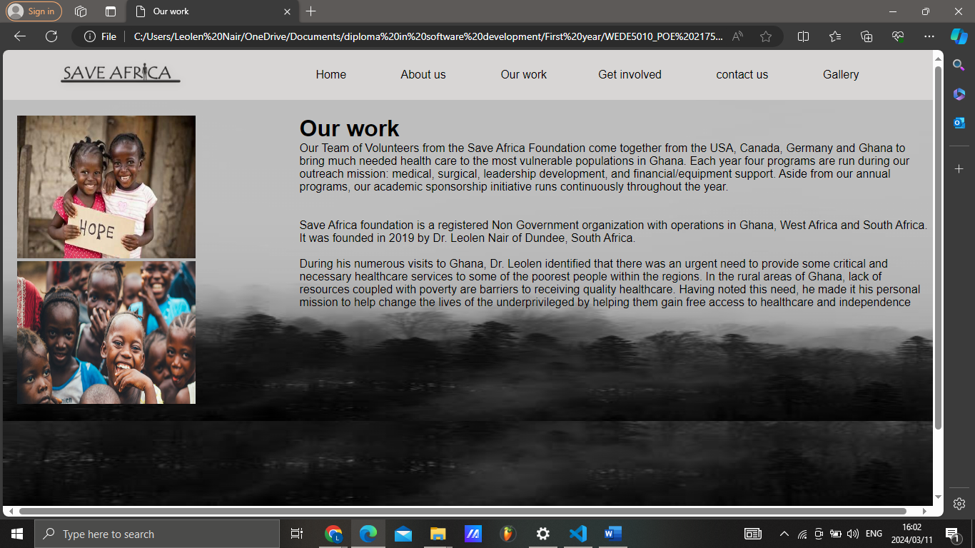Open Visual Studio Code from taskbar
The height and width of the screenshot is (548, 975).
pos(577,534)
